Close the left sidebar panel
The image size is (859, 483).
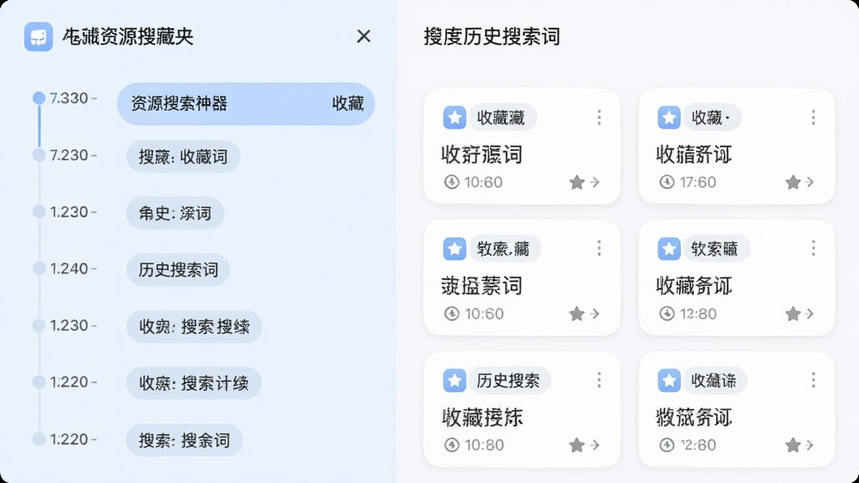[x=363, y=36]
